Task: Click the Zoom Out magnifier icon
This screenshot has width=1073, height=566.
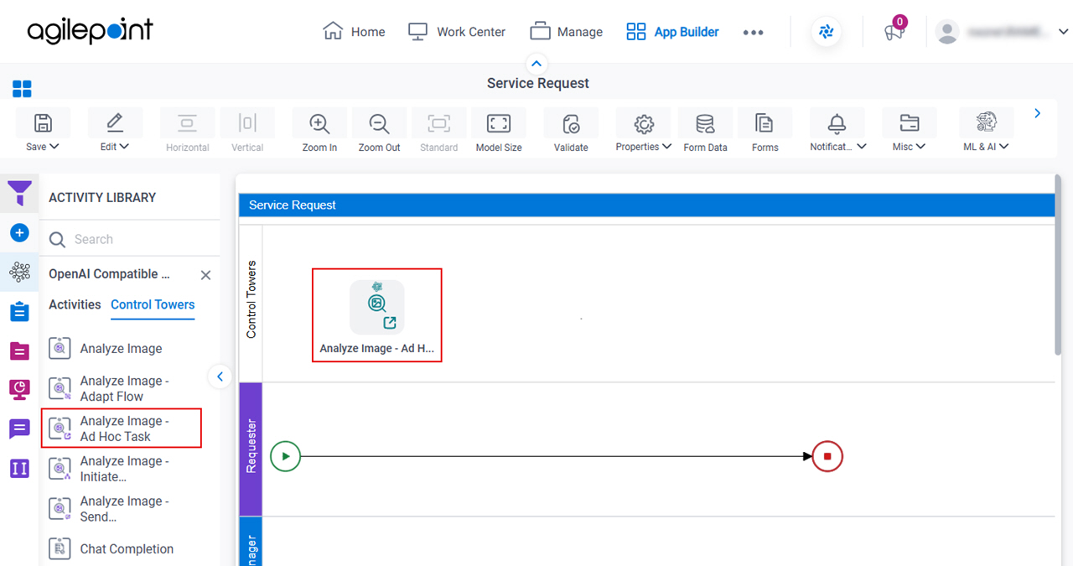Action: click(x=379, y=123)
